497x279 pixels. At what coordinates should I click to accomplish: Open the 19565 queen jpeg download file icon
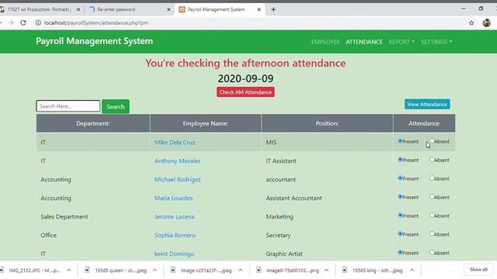[x=87, y=270]
